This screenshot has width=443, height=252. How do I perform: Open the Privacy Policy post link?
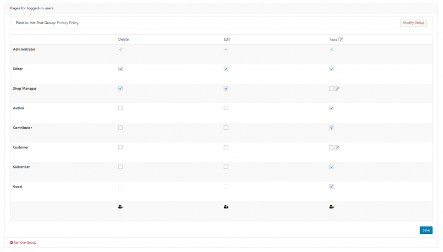(x=68, y=23)
